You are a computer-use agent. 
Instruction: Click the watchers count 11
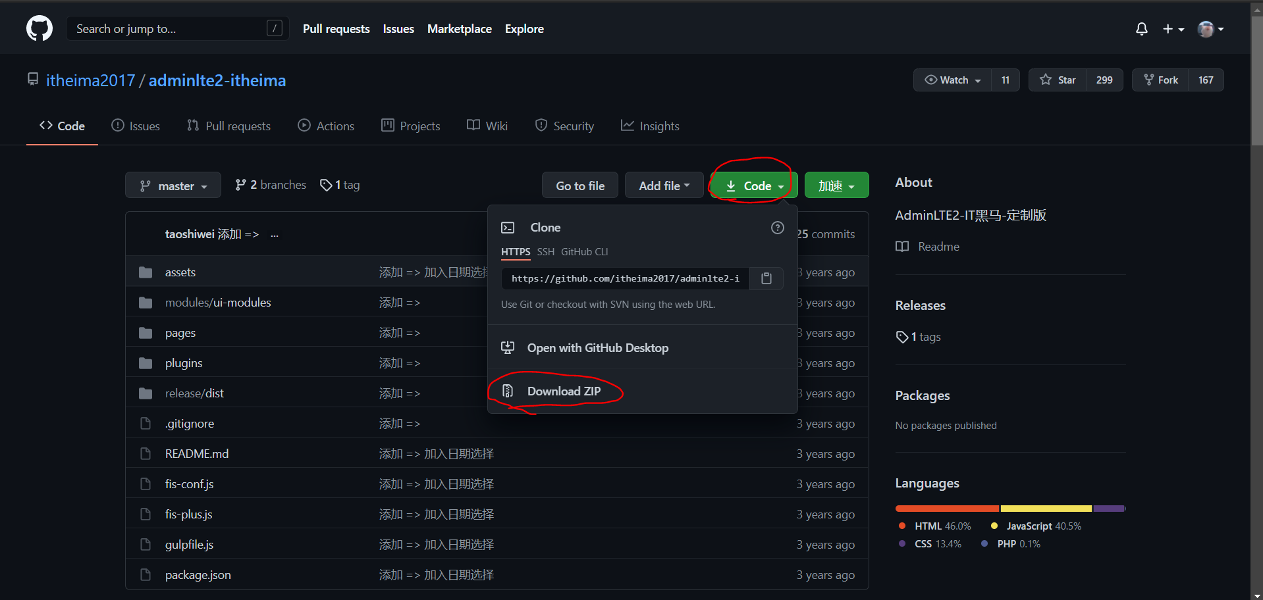[x=1006, y=80]
